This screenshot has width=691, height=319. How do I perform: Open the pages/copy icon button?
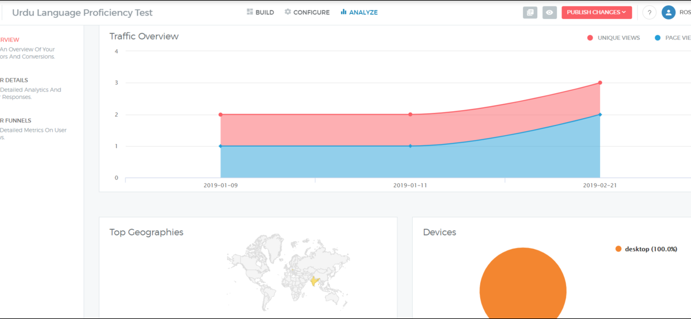click(530, 13)
